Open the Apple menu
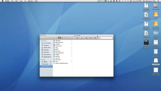This screenshot has height=91, width=161. (3, 1)
